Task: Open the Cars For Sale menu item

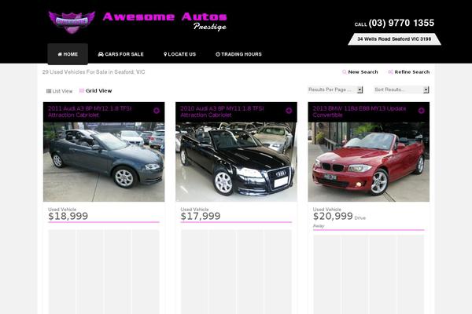Action: [120, 54]
